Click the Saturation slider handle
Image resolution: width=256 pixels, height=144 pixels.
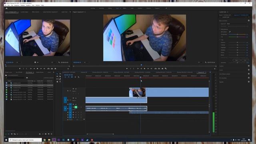pos(237,63)
